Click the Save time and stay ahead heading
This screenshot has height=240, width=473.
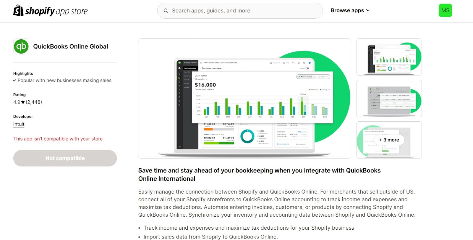[260, 175]
